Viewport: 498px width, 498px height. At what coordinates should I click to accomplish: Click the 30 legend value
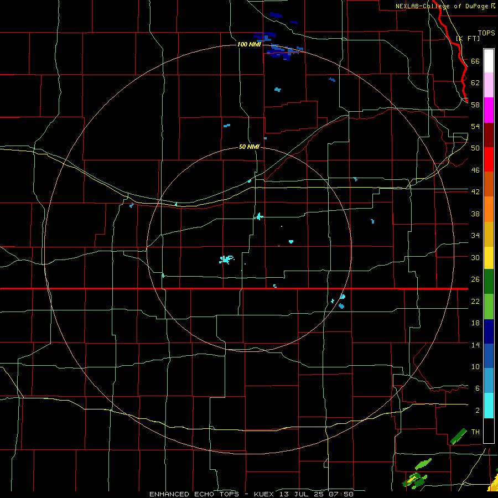click(x=475, y=257)
